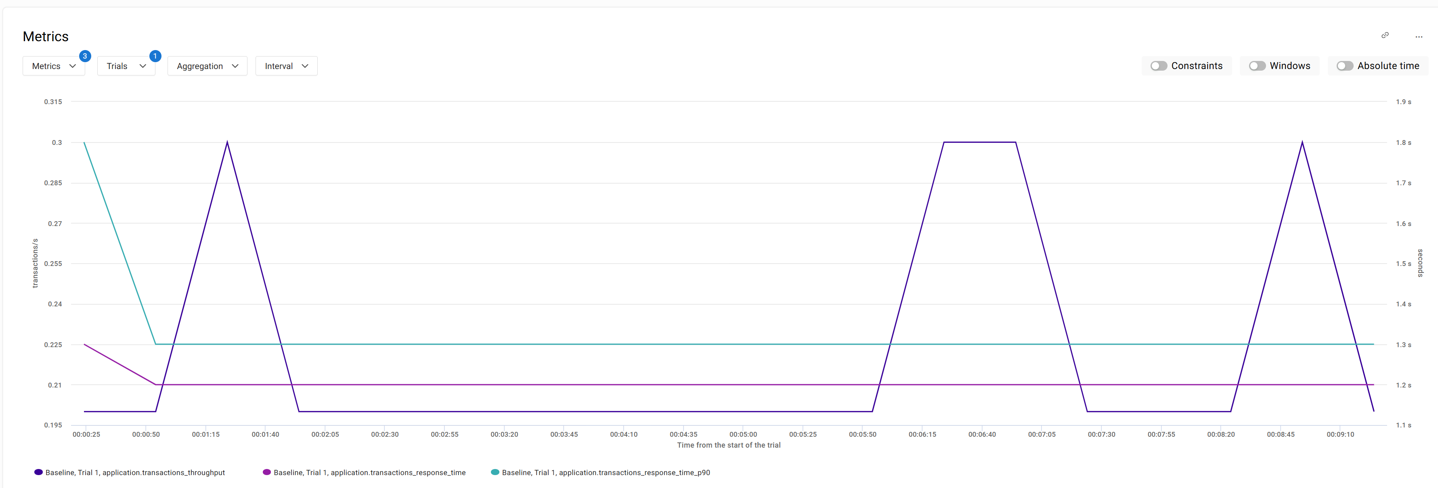Click the transactions_response_time legend label

tap(369, 472)
